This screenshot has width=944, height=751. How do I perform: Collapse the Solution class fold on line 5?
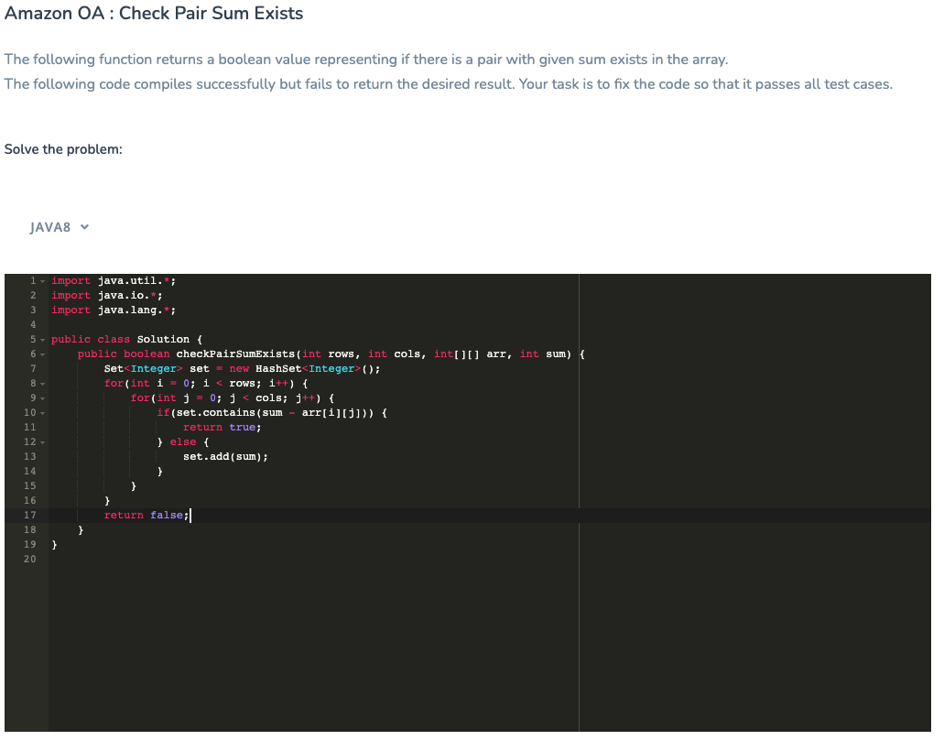pos(40,339)
